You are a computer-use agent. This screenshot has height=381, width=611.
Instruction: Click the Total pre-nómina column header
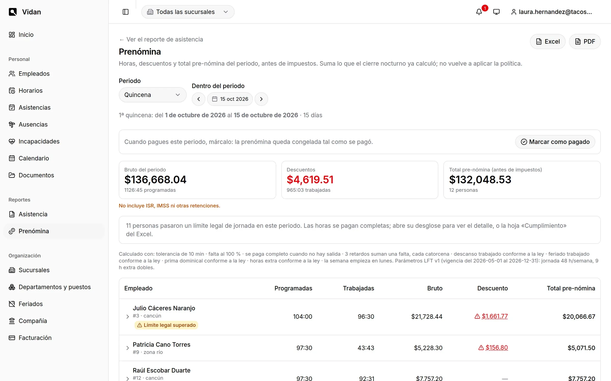571,288
